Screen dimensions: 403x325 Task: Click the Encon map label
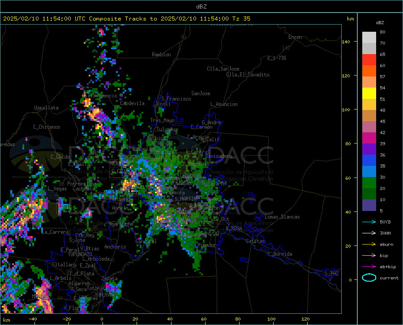tap(295, 37)
